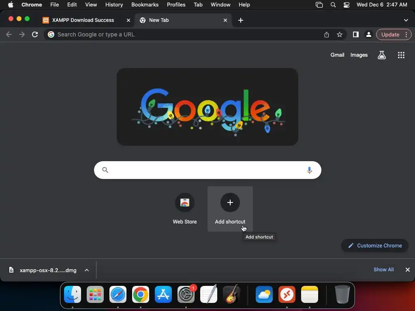This screenshot has height=311, width=415.
Task: Click the browser forward arrow
Action: pos(22,34)
